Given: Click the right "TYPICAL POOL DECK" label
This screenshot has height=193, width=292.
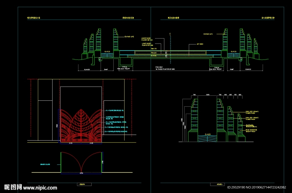Looking at the screenshot, I should pyautogui.click(x=216, y=68).
